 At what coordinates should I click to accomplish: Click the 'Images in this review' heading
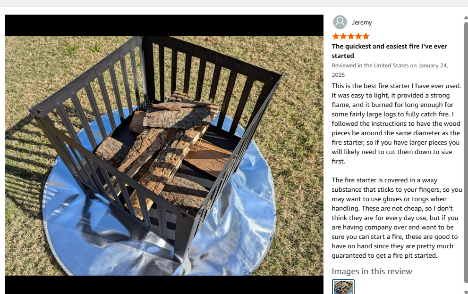372,271
